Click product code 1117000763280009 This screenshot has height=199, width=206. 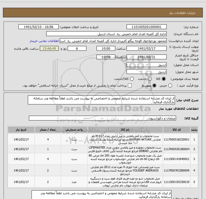click(177, 170)
